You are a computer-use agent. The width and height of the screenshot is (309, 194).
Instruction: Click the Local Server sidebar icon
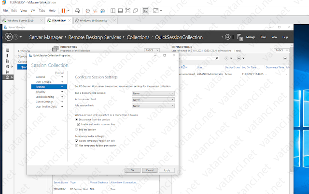(x=8, y=56)
